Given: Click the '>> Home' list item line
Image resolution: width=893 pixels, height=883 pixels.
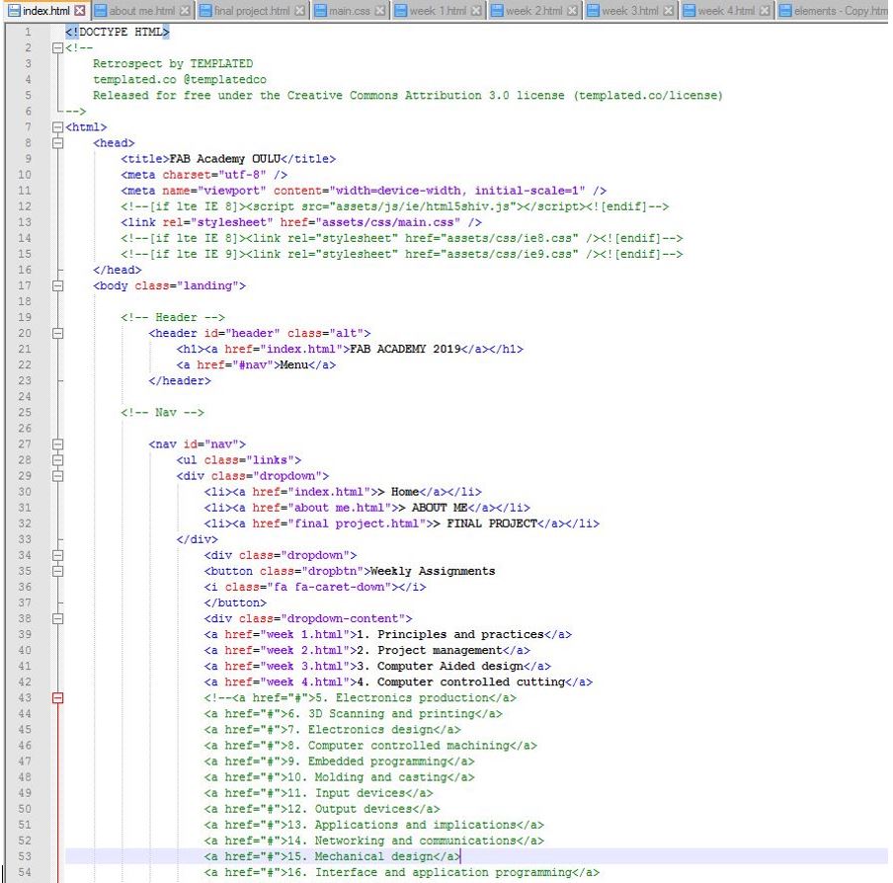Looking at the screenshot, I should pyautogui.click(x=343, y=492).
